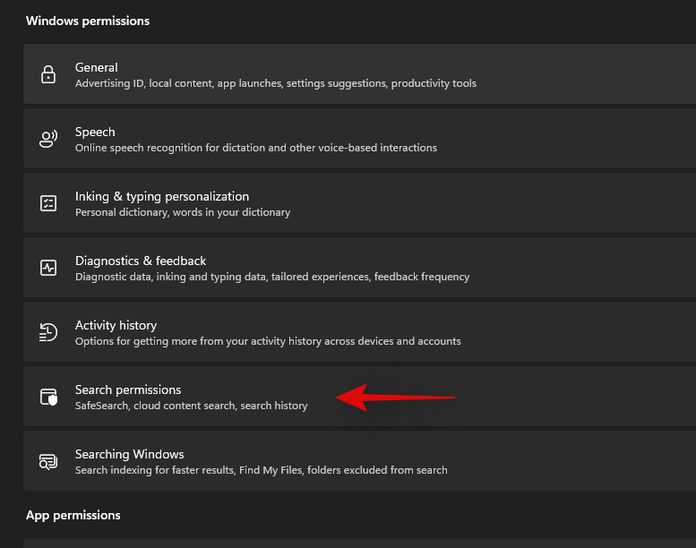Image resolution: width=696 pixels, height=548 pixels.
Task: Open Inking & typing personalization
Action: click(x=359, y=202)
